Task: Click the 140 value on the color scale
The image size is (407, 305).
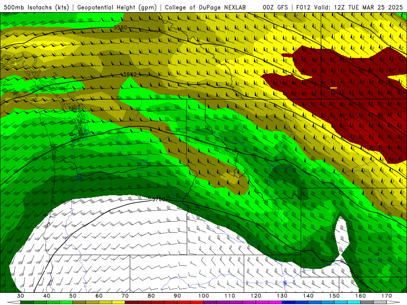Action: point(308,296)
